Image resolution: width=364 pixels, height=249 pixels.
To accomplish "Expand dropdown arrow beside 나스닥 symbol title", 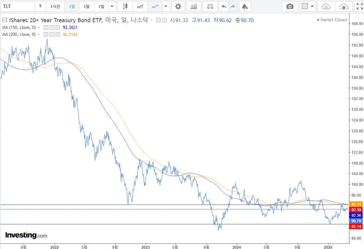I will point(151,20).
